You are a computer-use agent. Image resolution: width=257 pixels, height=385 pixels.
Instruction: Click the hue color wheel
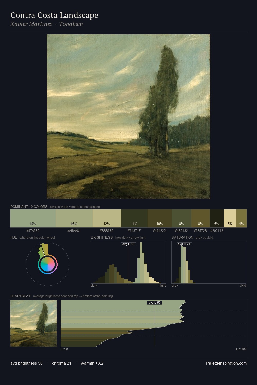click(x=48, y=264)
